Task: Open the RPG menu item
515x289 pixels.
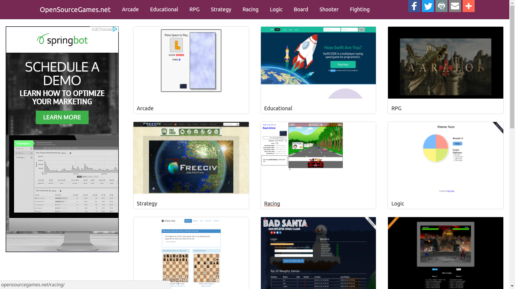Action: click(195, 9)
